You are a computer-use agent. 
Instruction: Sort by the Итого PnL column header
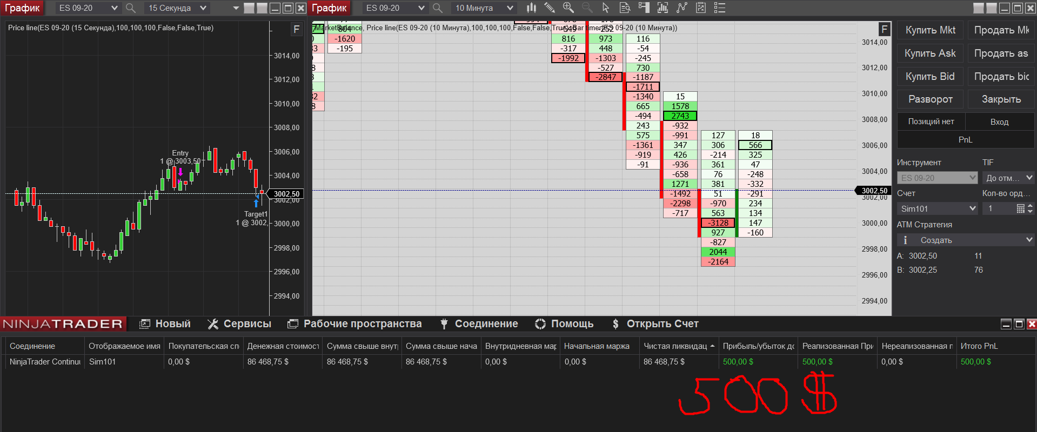[x=996, y=346]
